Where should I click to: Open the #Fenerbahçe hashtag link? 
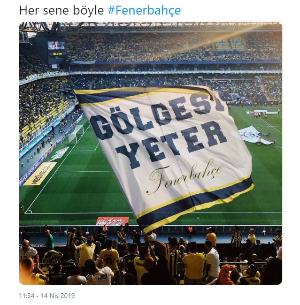(x=144, y=10)
